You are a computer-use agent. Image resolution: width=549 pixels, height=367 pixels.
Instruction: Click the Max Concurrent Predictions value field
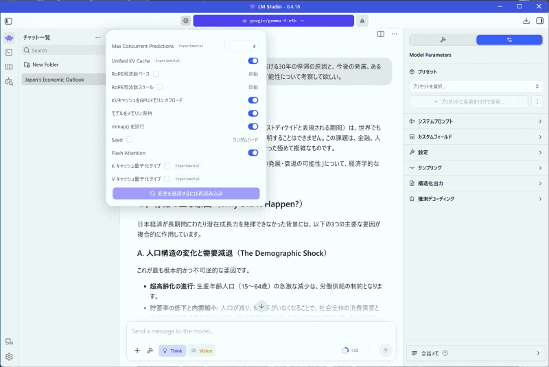pos(242,46)
